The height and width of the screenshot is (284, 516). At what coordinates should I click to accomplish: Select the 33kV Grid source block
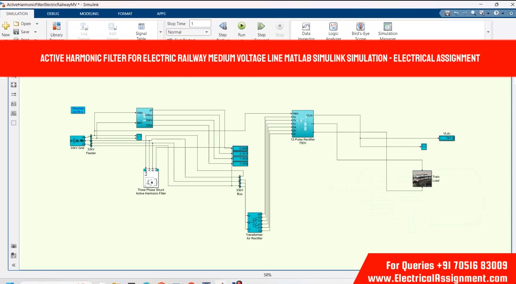tap(77, 141)
